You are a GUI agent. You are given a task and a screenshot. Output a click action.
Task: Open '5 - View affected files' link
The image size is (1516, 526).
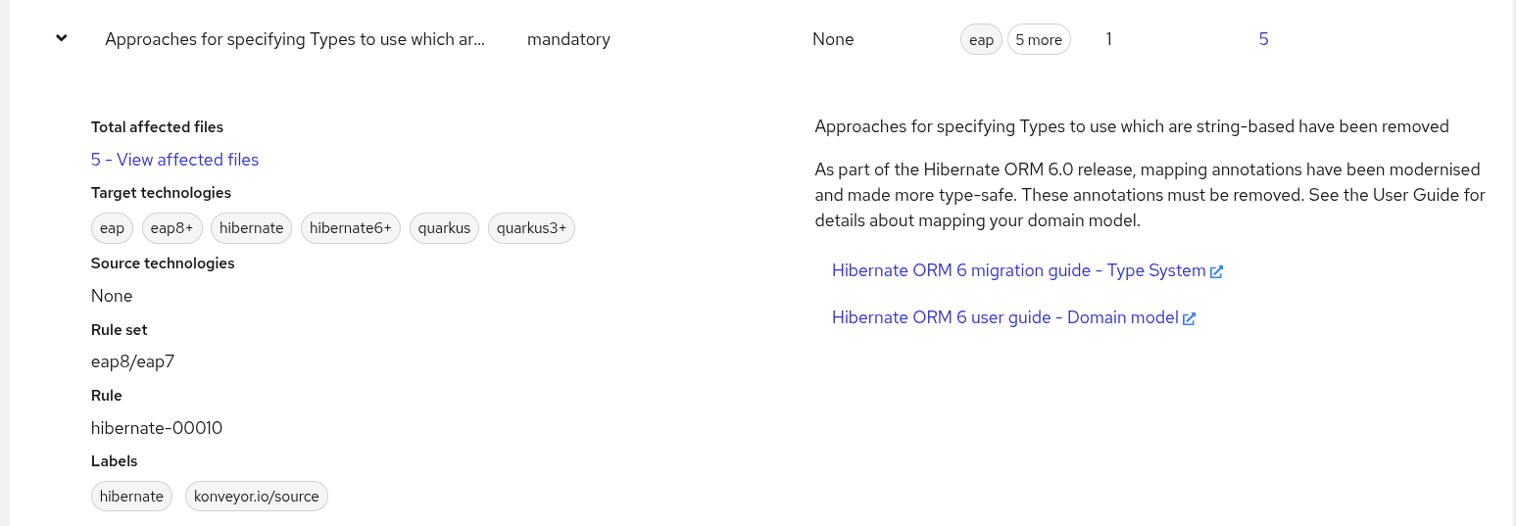tap(174, 160)
